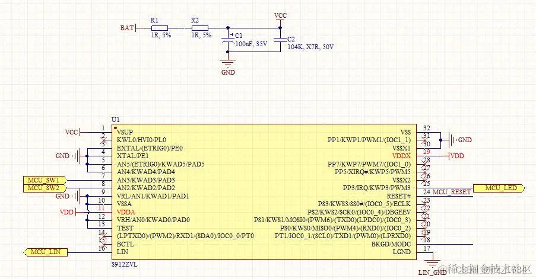Click the EXTAL/(ETRIG0)/PE0 pin name
Viewport: 536px width, 279px height.
pyautogui.click(x=150, y=148)
